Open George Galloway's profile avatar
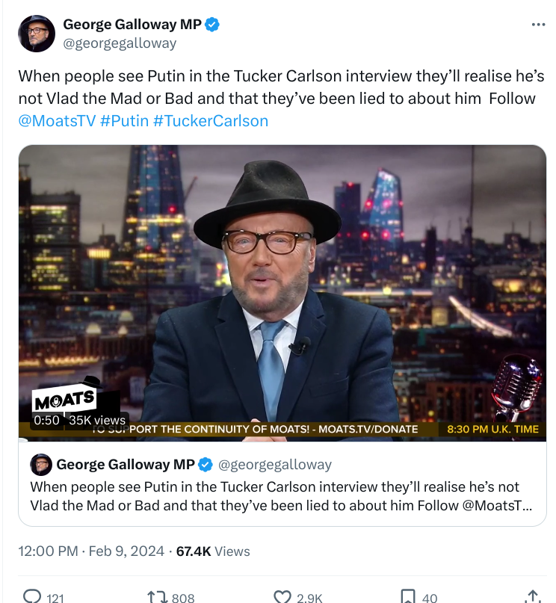The height and width of the screenshot is (603, 556). [x=37, y=34]
